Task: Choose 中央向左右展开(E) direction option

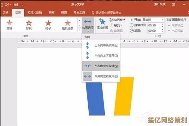Action: (101, 76)
